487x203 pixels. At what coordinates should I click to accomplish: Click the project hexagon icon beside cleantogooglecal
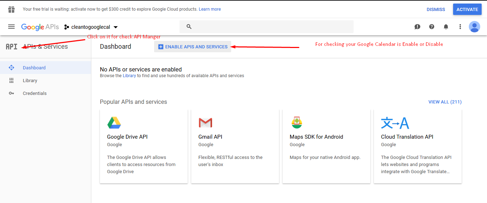(x=66, y=27)
